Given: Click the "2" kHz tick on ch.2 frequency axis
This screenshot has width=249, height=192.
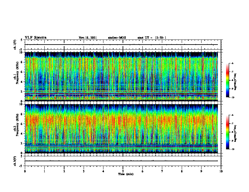Looking at the screenshot, I should click(22, 143).
